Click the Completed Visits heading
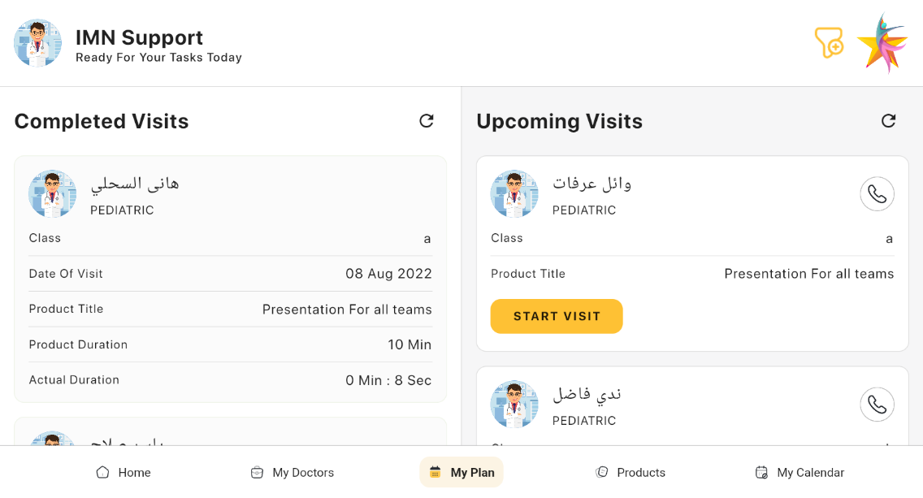Viewport: 923px width, 498px height. point(102,121)
